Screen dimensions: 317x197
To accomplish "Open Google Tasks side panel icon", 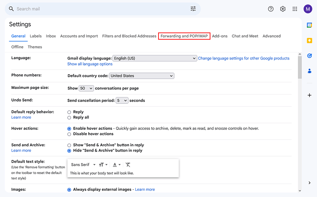I will pyautogui.click(x=309, y=56).
